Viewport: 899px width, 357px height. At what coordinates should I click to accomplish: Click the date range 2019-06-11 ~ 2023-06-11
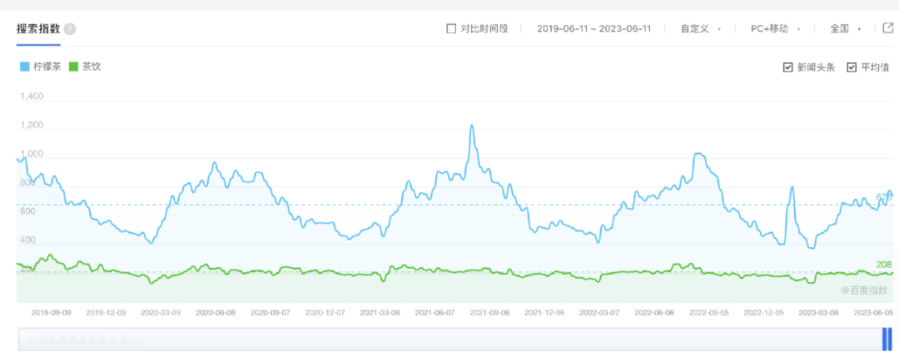click(592, 28)
